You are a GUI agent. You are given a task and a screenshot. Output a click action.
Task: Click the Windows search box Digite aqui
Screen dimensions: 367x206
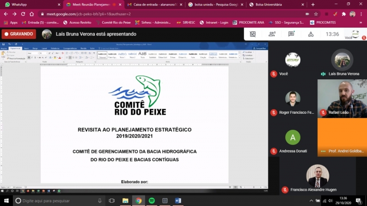(x=59, y=200)
